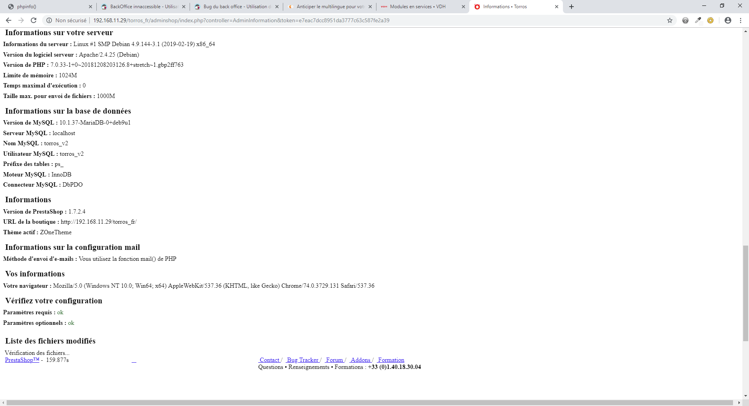This screenshot has width=749, height=406.
Task: Click the shop URL text
Action: [99, 222]
